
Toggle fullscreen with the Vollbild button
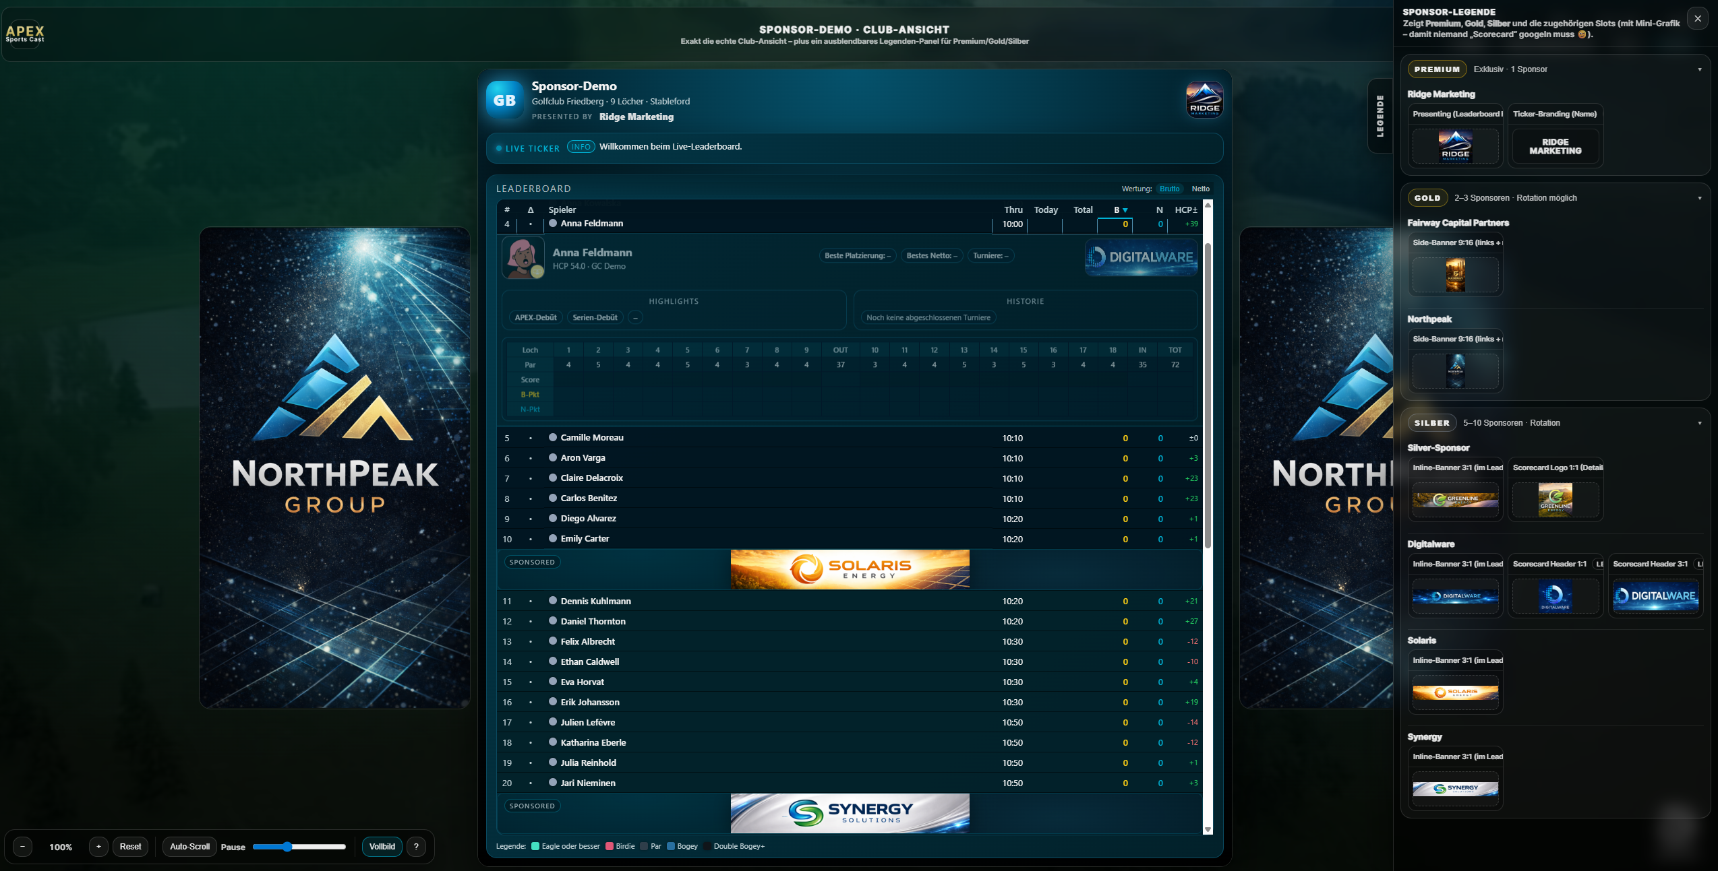coord(382,847)
